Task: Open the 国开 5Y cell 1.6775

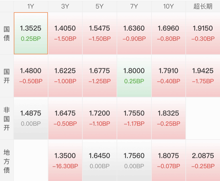Action: [x=100, y=76]
